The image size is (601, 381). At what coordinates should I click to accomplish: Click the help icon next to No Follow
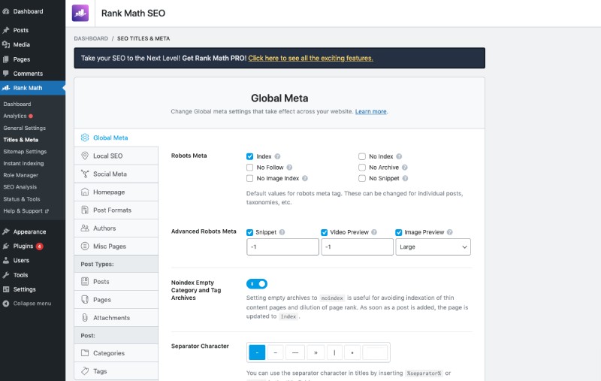tap(289, 167)
